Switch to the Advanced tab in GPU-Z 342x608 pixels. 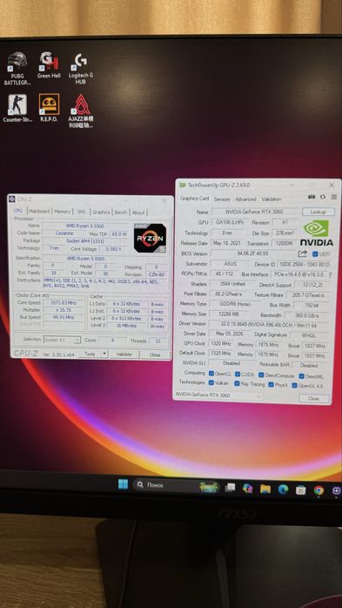coord(245,199)
